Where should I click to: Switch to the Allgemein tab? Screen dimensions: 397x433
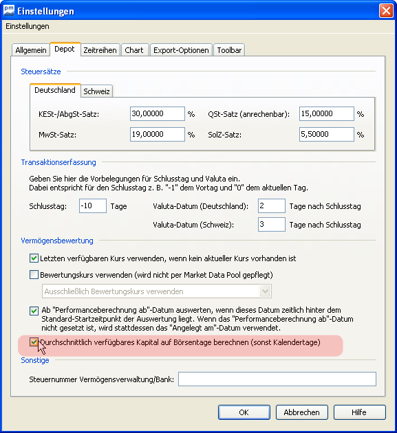[31, 50]
